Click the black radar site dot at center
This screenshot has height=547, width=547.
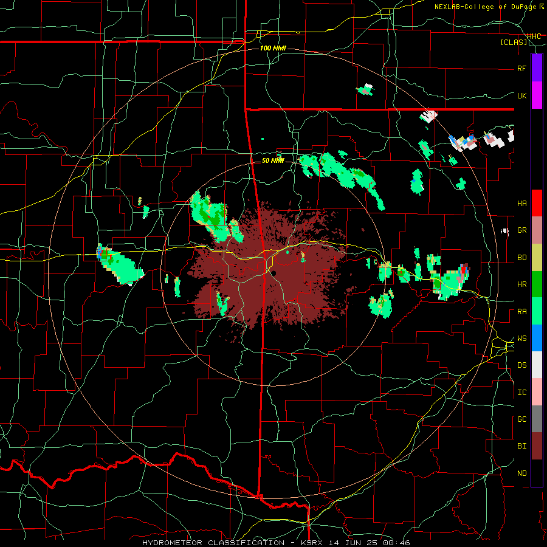pos(274,273)
